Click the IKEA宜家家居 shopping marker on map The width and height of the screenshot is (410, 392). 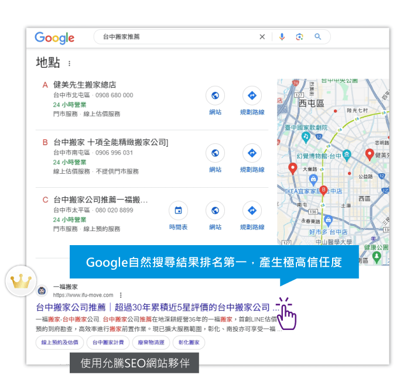point(313,180)
